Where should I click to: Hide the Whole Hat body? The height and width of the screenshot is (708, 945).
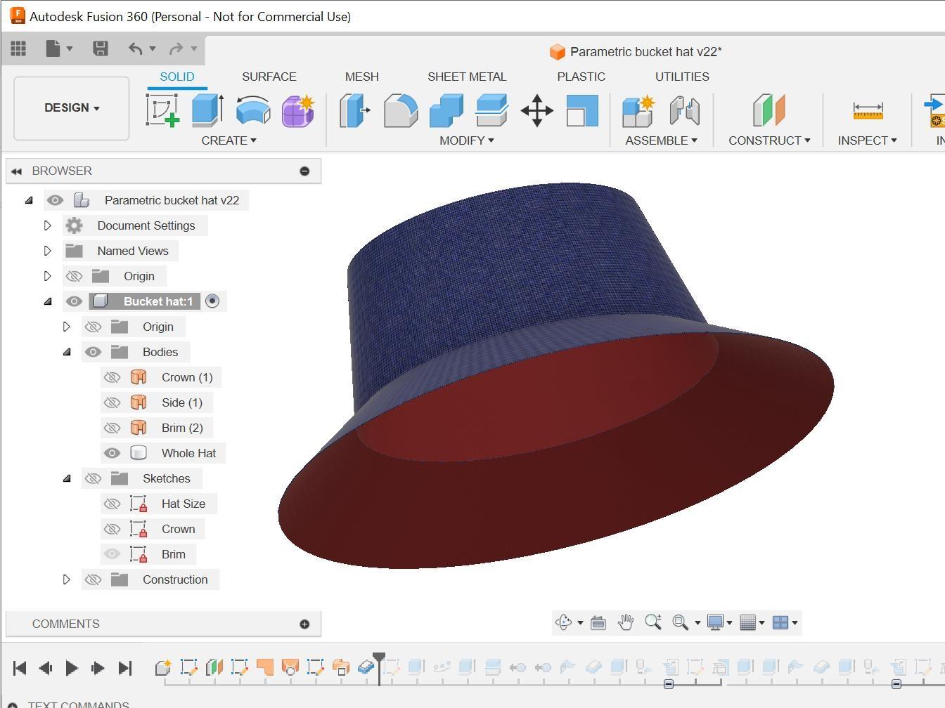[112, 453]
